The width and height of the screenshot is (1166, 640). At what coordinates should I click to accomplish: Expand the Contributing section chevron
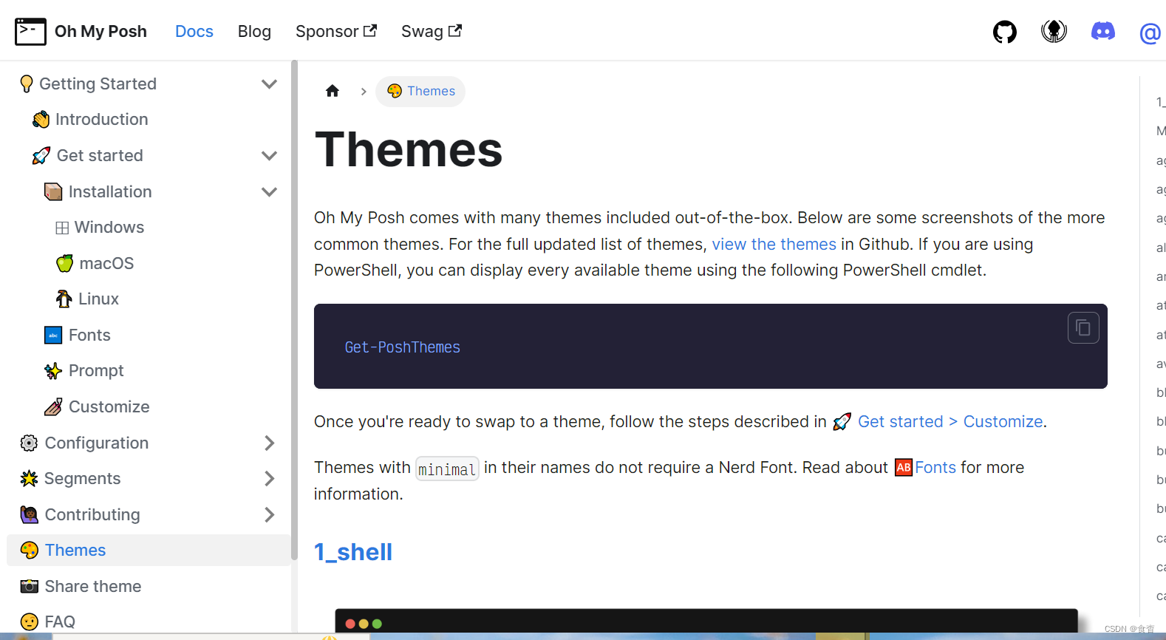(x=269, y=514)
